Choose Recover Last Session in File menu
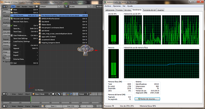 24,19
